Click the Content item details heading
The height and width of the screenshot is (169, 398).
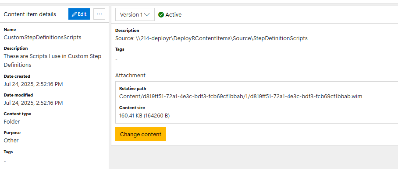point(30,14)
